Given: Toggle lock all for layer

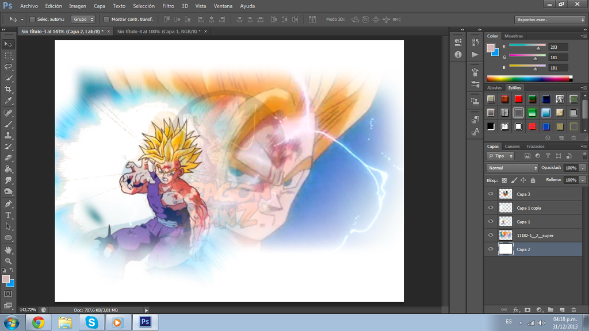Looking at the screenshot, I should (x=533, y=180).
